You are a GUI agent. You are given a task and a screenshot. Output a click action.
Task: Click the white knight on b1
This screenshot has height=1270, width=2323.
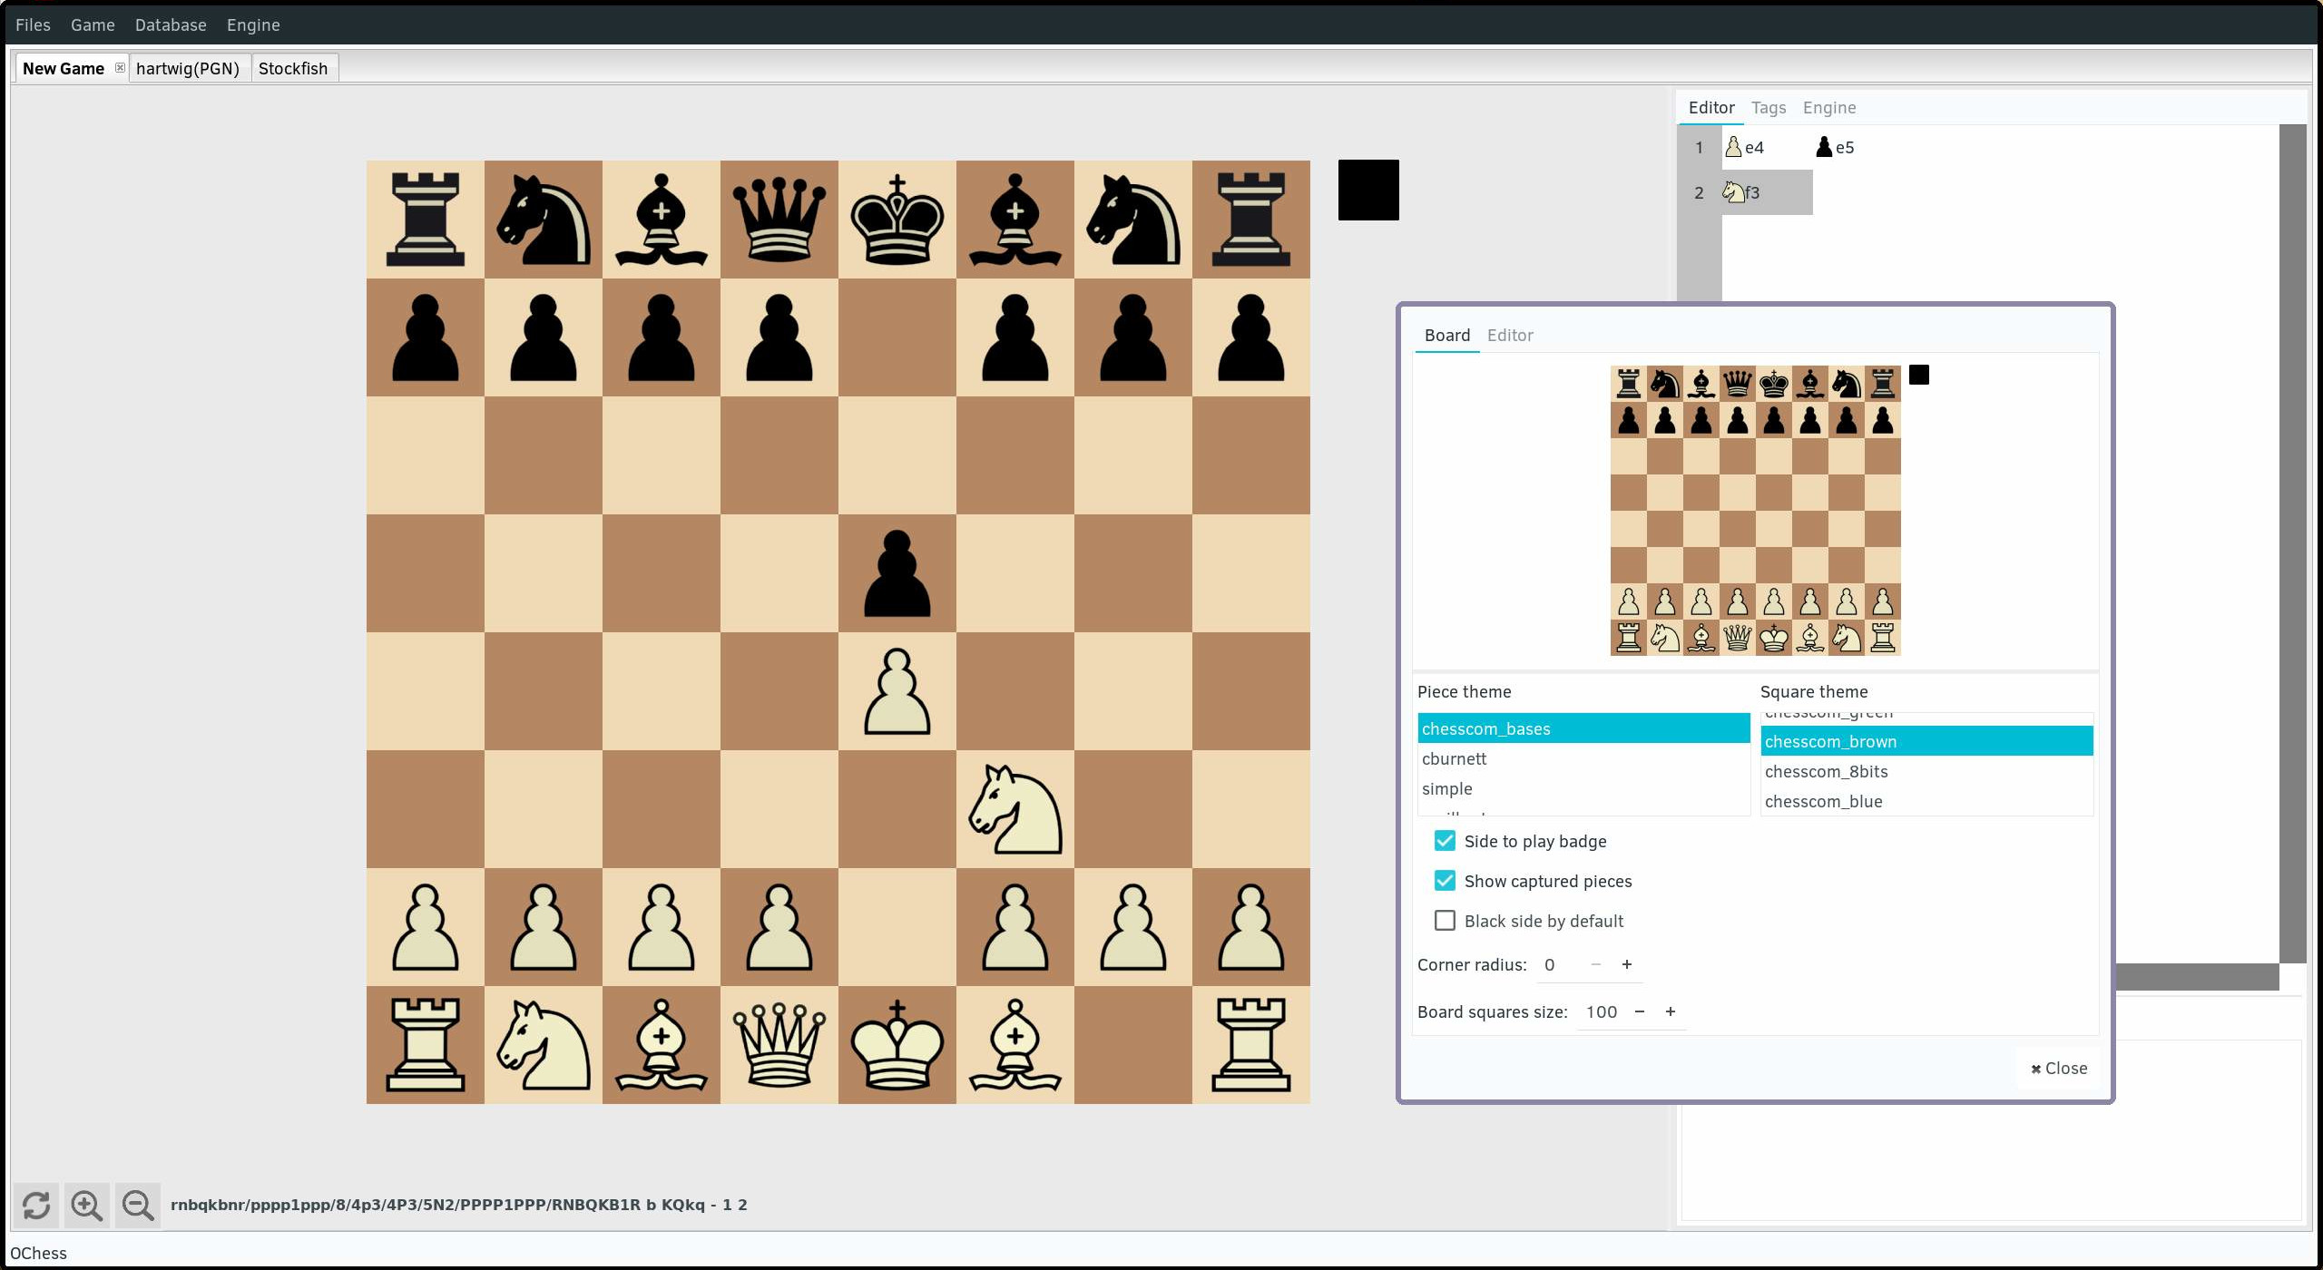click(543, 1045)
